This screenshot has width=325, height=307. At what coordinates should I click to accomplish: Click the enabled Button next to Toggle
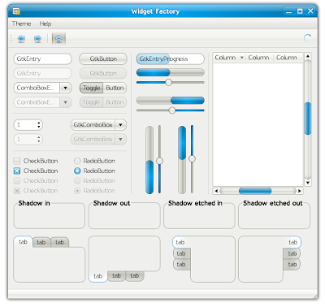(115, 88)
